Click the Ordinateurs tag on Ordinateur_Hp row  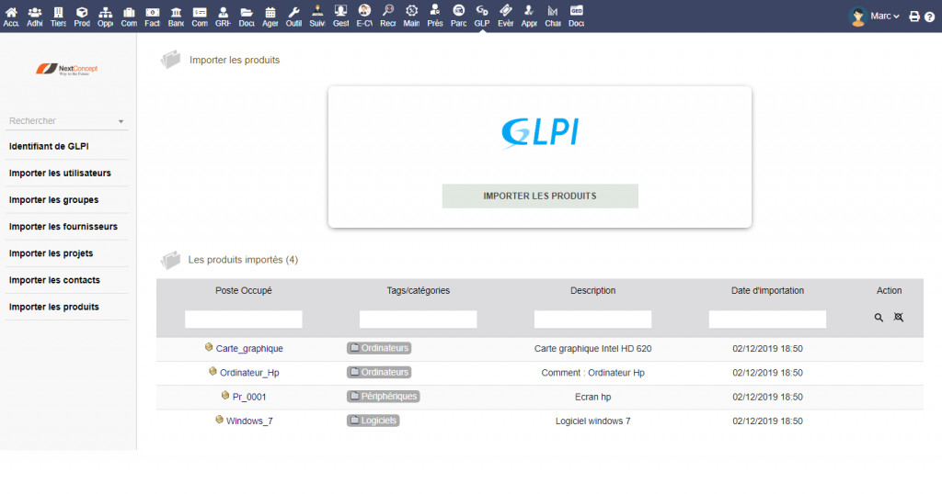(379, 372)
